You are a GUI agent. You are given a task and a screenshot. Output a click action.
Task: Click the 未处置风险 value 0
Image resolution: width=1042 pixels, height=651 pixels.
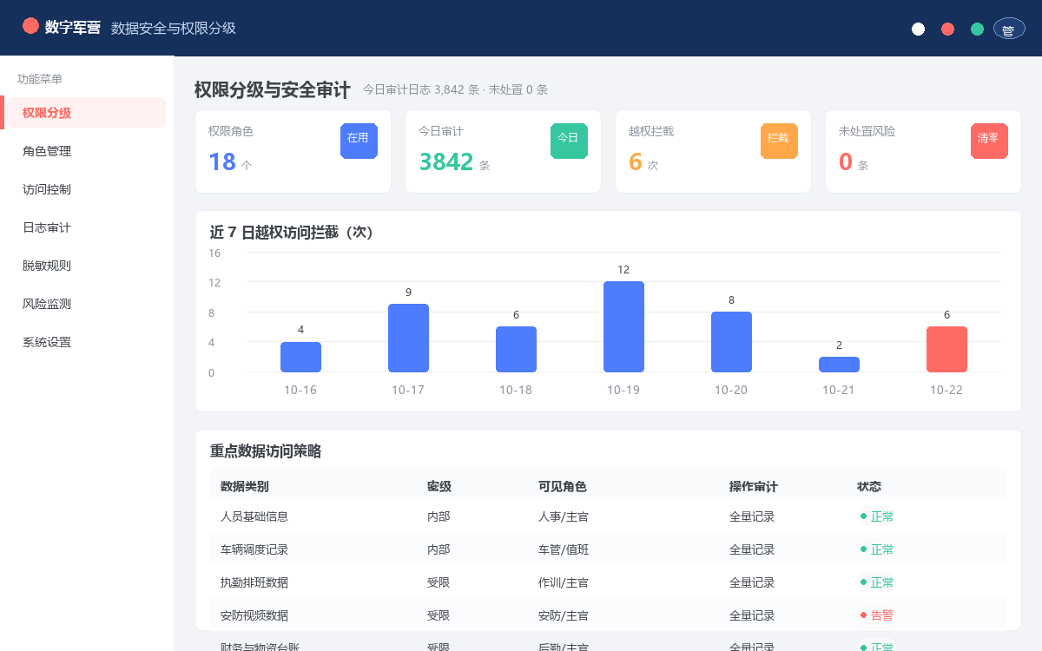pyautogui.click(x=846, y=161)
